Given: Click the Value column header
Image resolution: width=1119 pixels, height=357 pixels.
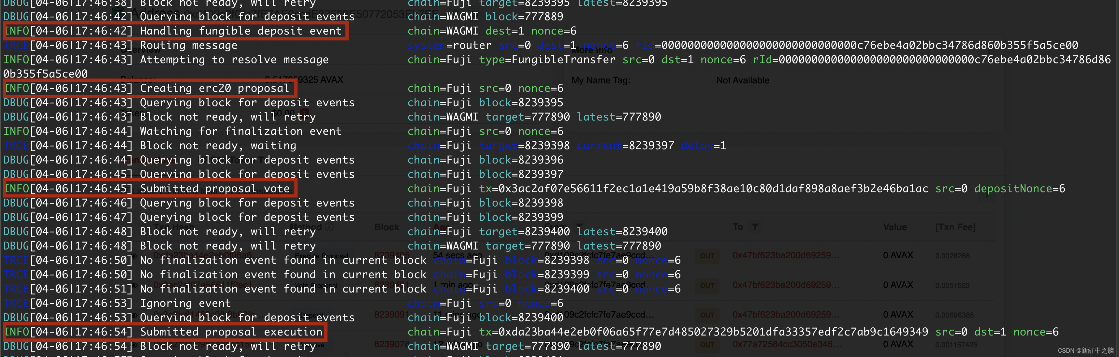Looking at the screenshot, I should [x=895, y=227].
